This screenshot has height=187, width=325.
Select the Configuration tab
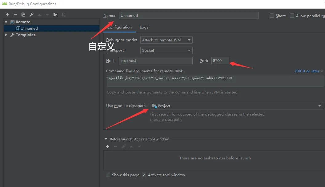coord(119,27)
